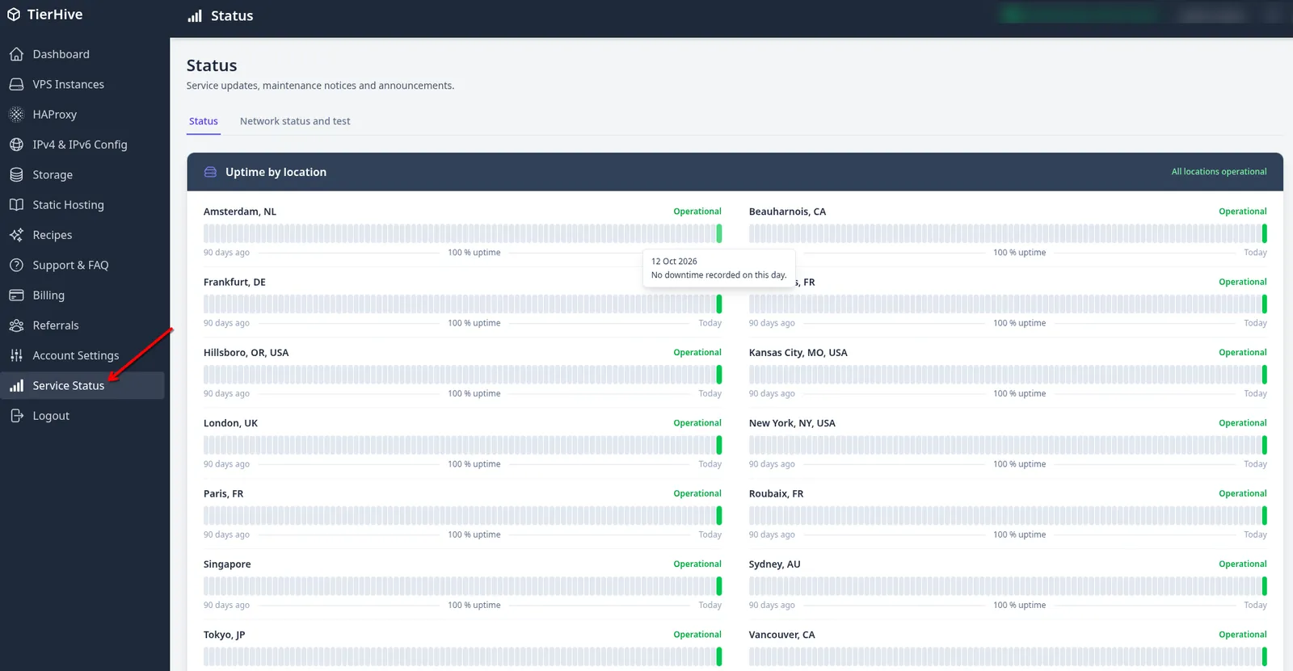The image size is (1293, 671).
Task: Click the Paris, FR location name
Action: pos(223,493)
